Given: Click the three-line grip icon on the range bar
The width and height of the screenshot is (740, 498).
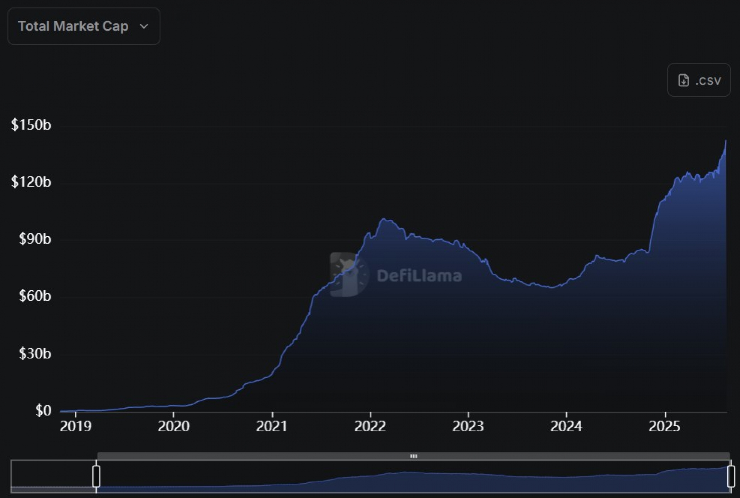Looking at the screenshot, I should click(414, 456).
